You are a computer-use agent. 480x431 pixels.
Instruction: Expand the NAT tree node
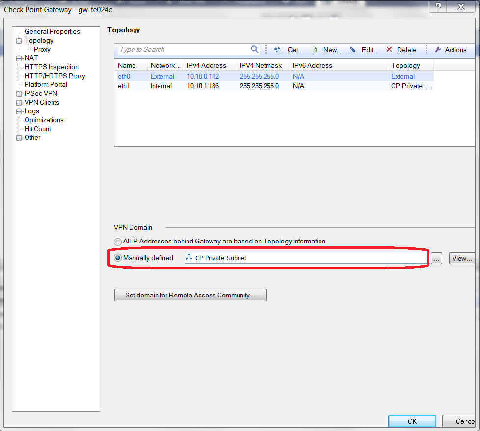(x=19, y=58)
